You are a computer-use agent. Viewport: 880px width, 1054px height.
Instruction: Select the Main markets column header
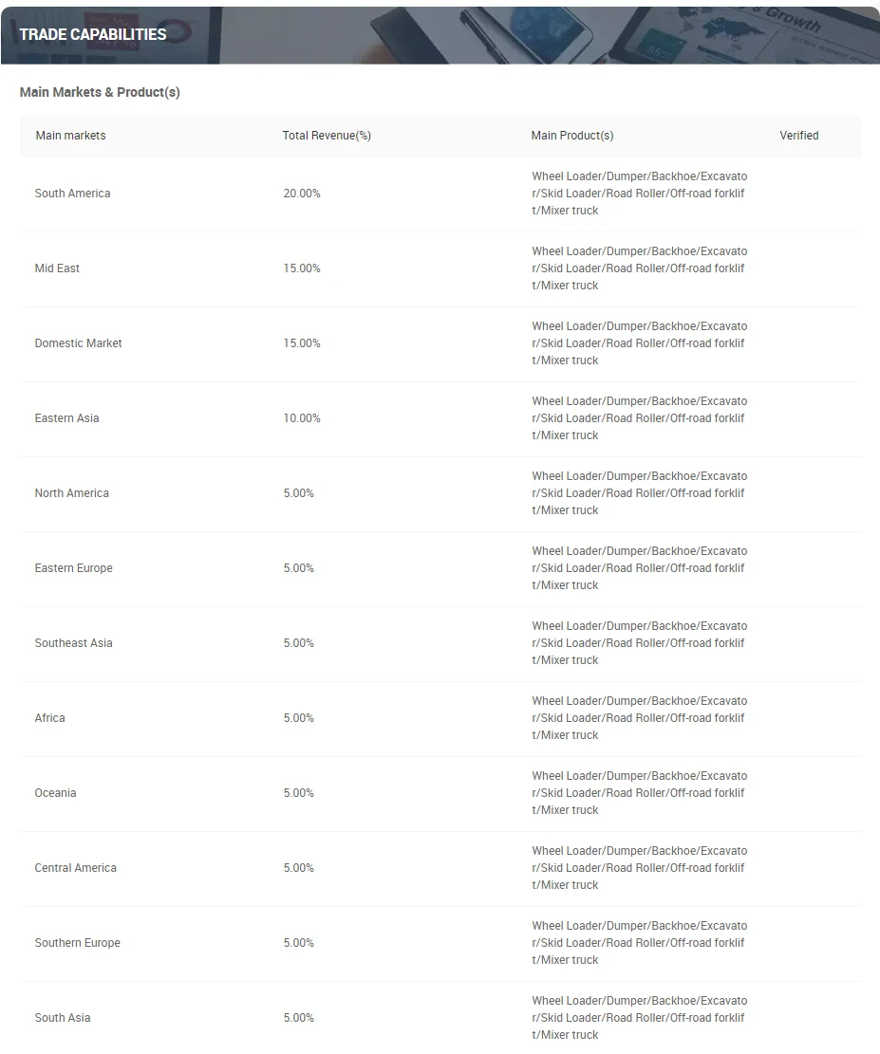70,136
